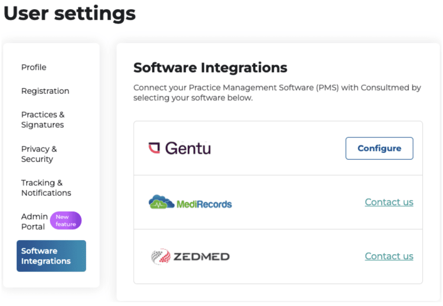Go to the Registration section
The image size is (443, 306).
click(x=45, y=91)
